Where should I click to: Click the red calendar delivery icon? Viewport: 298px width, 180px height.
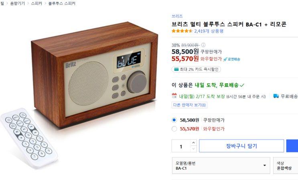tap(174, 96)
